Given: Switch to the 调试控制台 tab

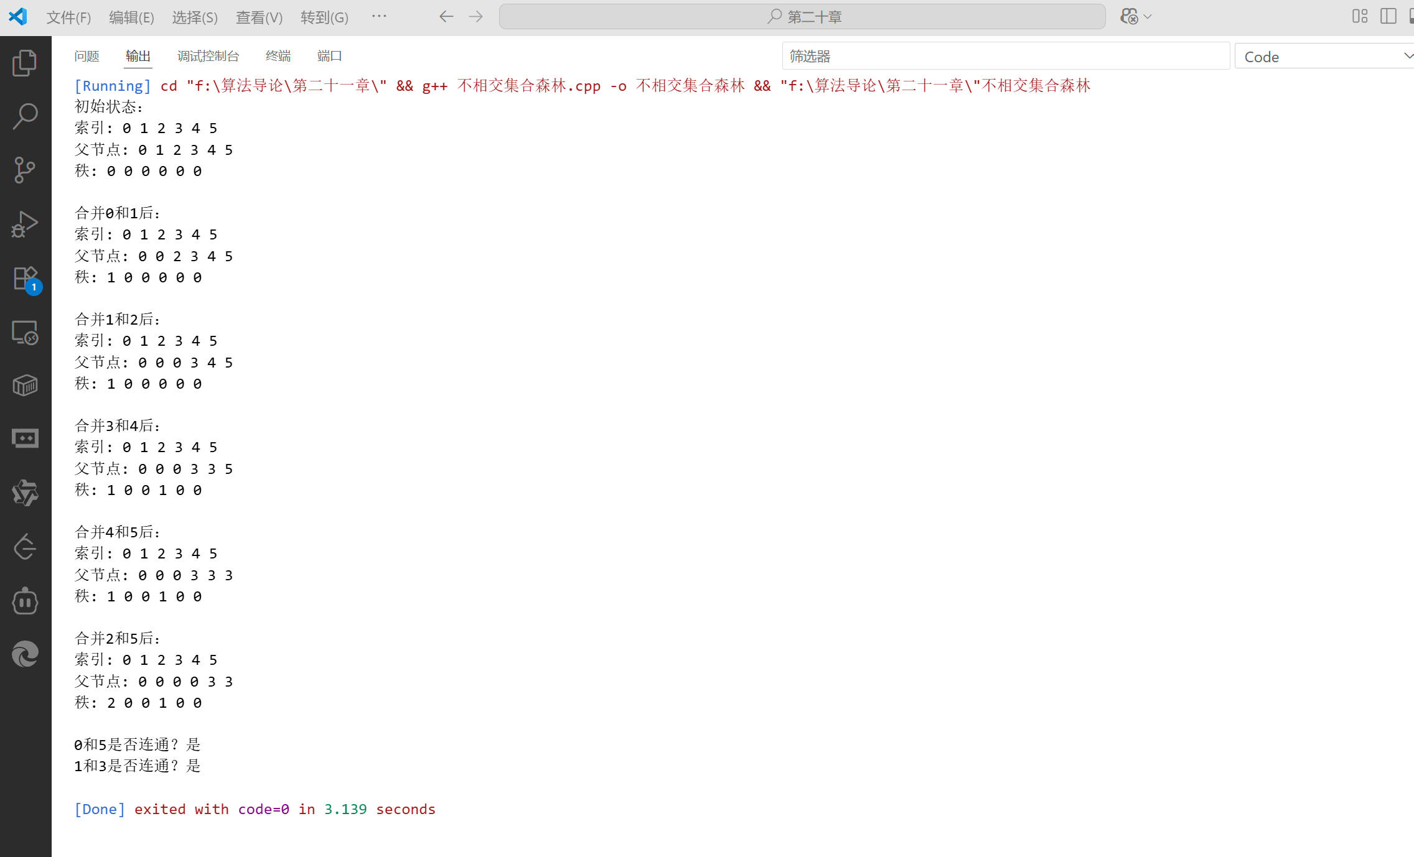Looking at the screenshot, I should [x=208, y=56].
